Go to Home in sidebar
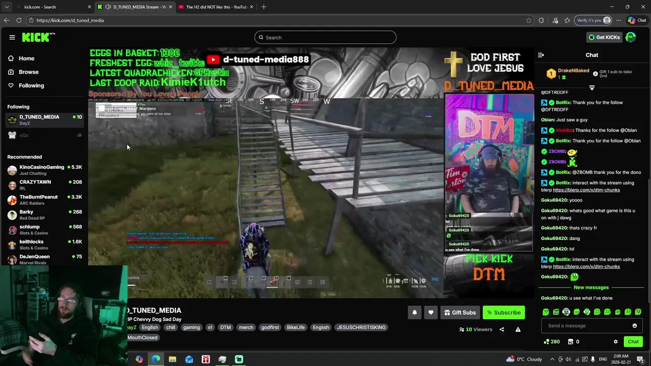This screenshot has height=366, width=651. pos(26,58)
